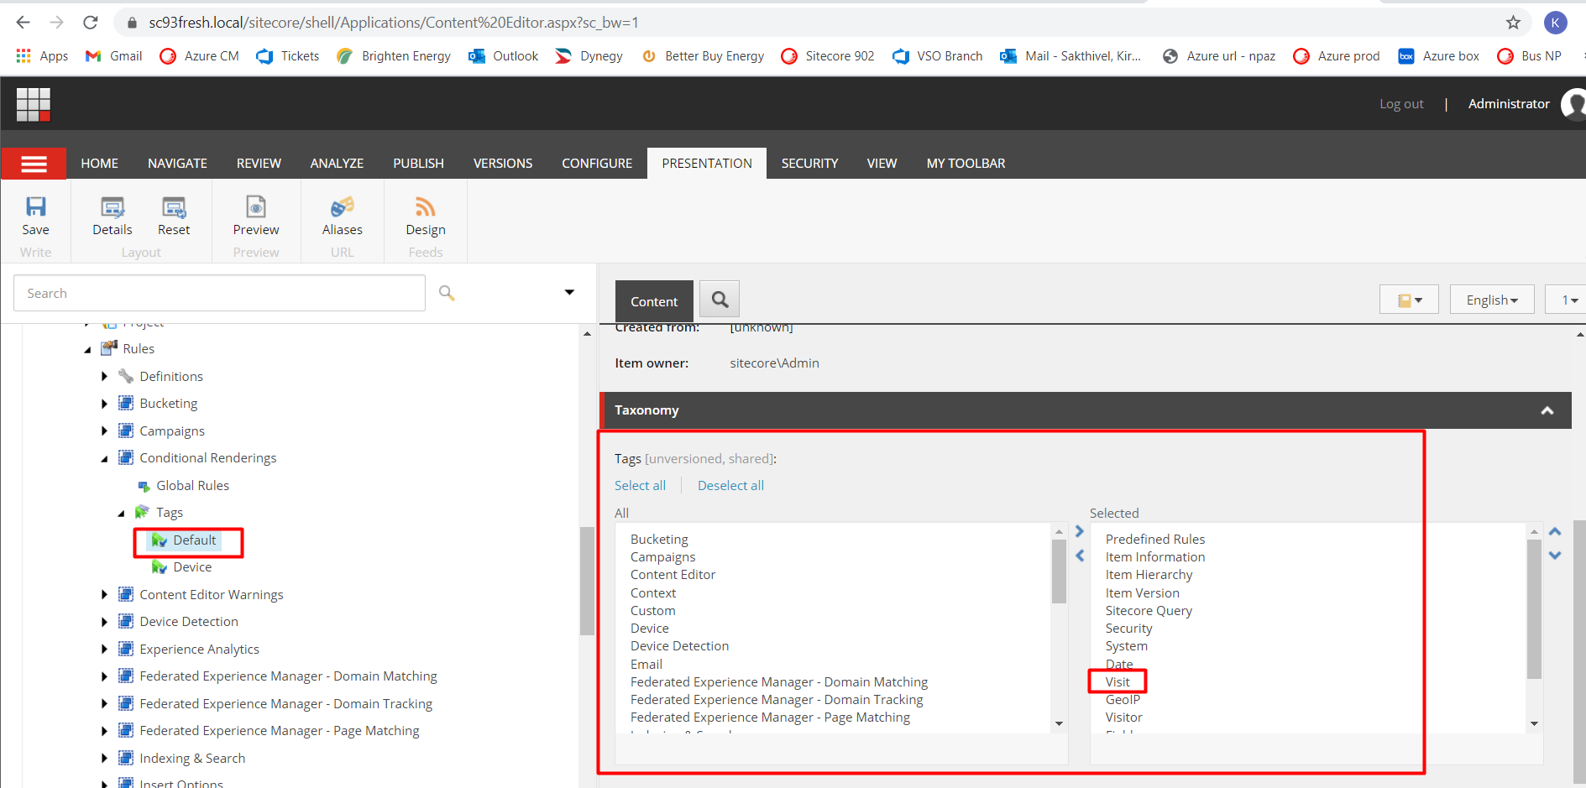Open the English language dropdown

(x=1492, y=300)
